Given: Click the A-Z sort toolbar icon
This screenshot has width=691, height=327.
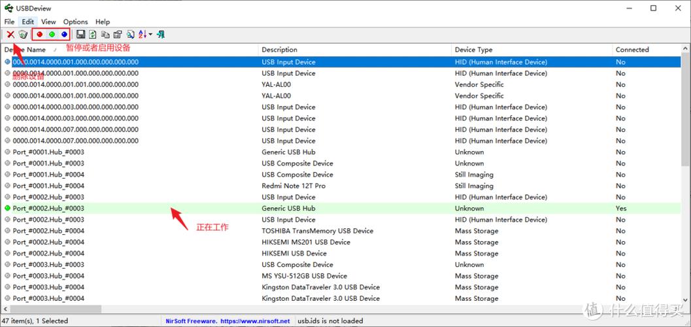Looking at the screenshot, I should [143, 35].
